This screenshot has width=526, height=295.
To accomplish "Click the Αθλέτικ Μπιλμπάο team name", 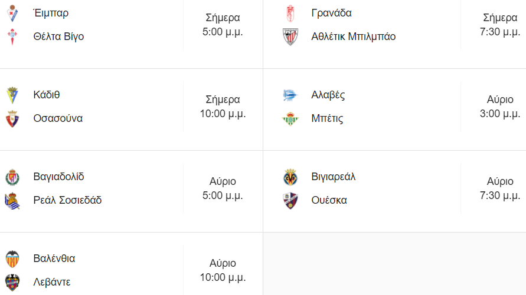I will (x=353, y=37).
